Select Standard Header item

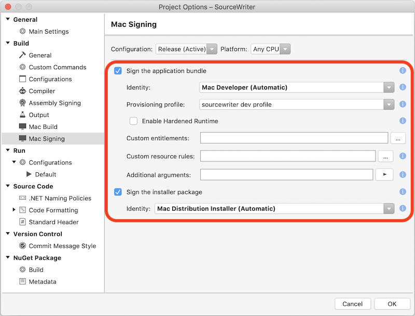coord(53,222)
